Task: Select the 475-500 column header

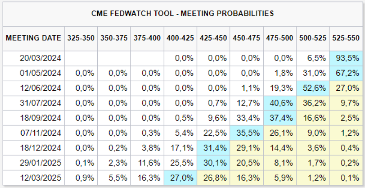Action: (280, 38)
